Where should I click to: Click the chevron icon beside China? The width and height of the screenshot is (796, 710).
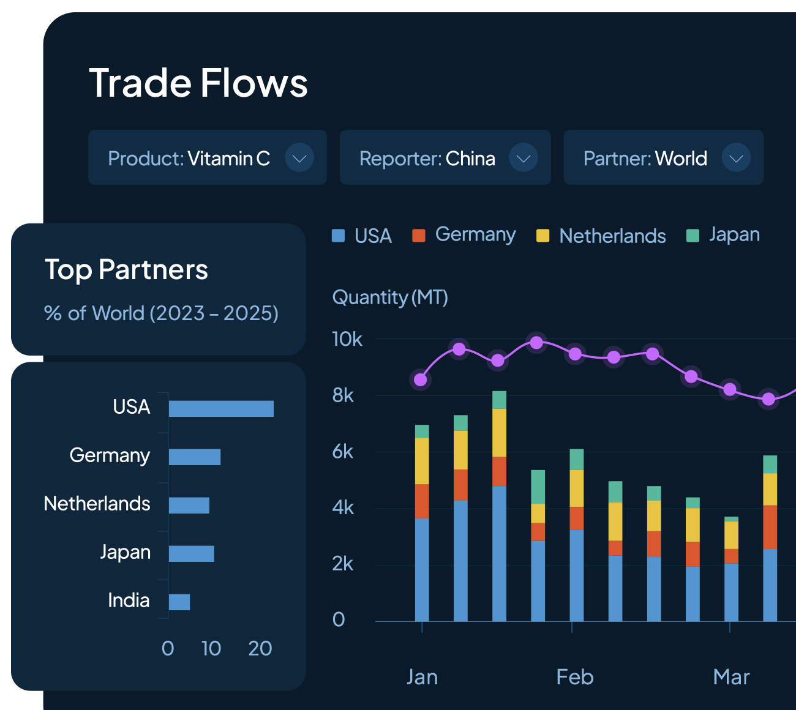524,159
